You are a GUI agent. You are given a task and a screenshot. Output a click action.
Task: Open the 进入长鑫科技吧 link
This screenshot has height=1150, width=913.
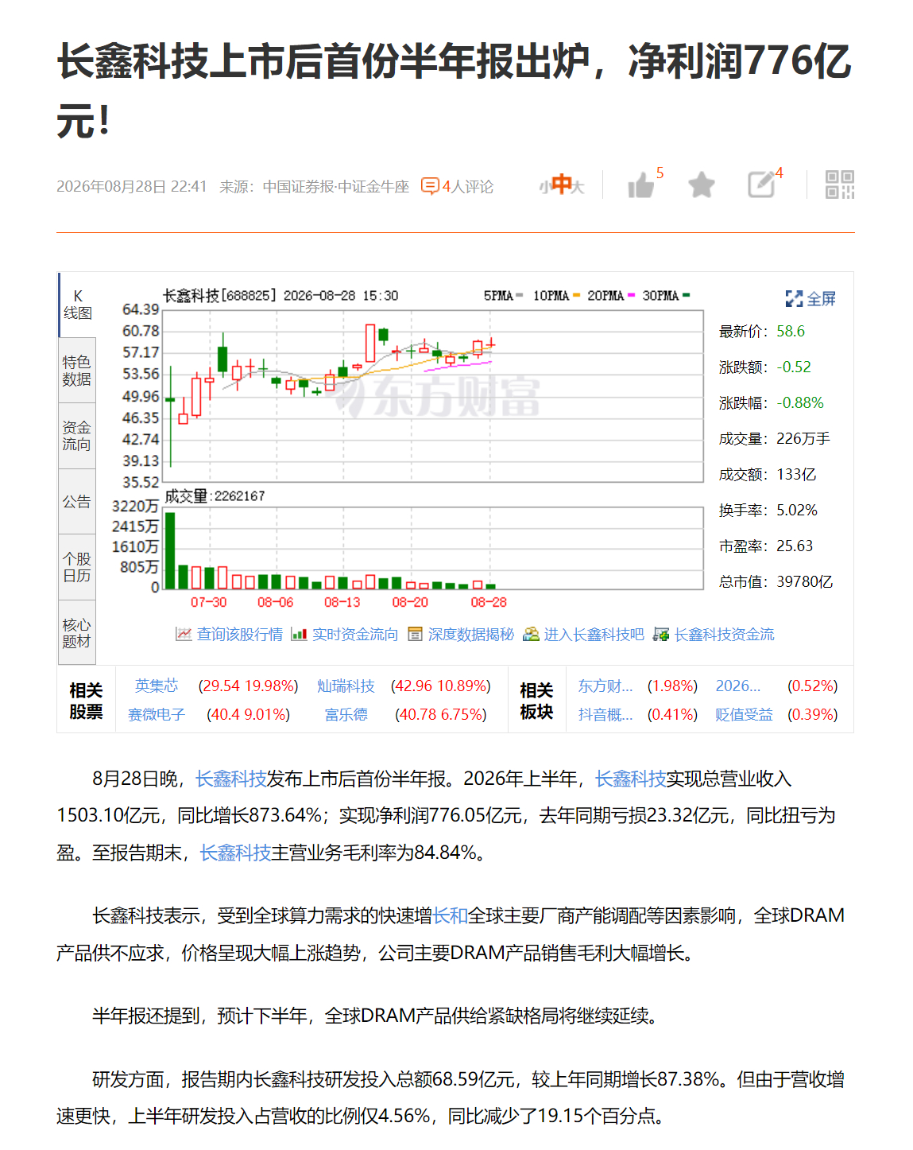(x=594, y=634)
